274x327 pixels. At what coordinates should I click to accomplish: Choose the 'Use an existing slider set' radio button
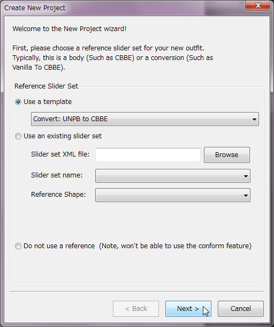[x=18, y=136]
